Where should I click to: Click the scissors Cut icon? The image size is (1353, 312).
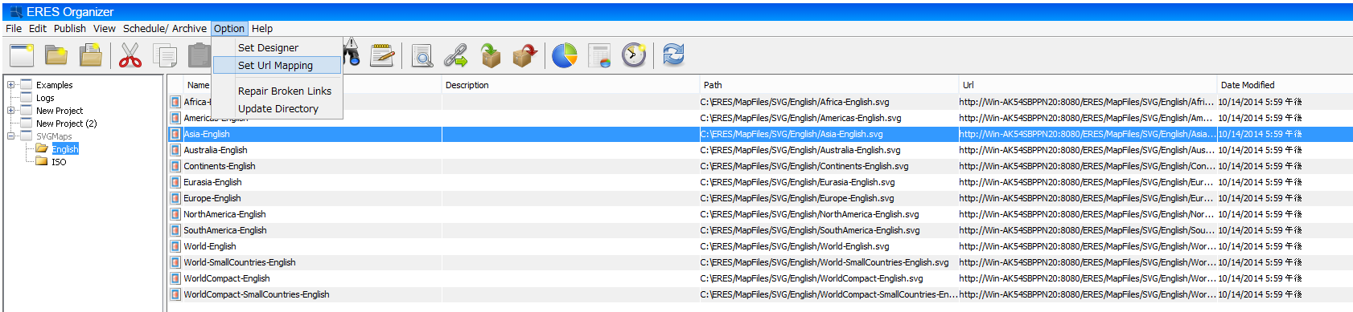(130, 55)
